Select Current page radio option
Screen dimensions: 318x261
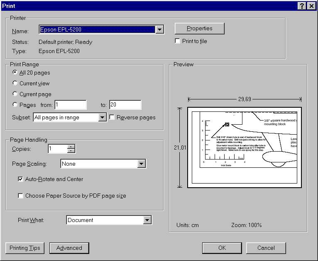click(x=15, y=94)
